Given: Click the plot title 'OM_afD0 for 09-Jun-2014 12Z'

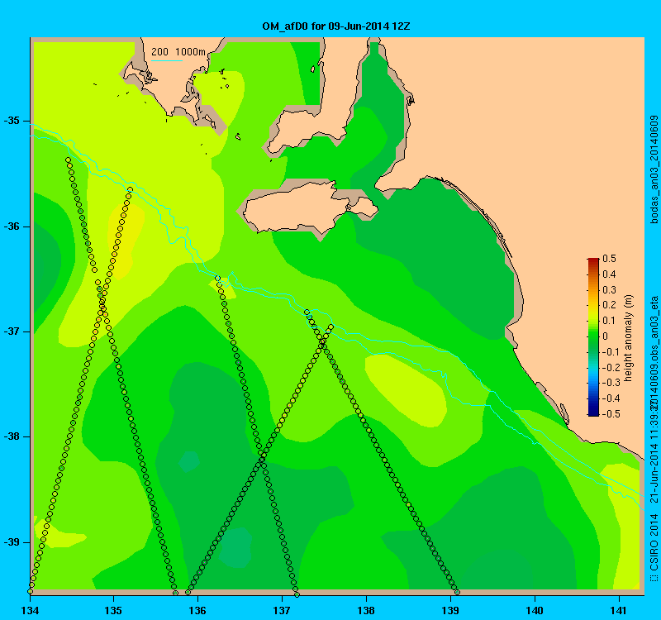Looking at the screenshot, I should point(336,26).
